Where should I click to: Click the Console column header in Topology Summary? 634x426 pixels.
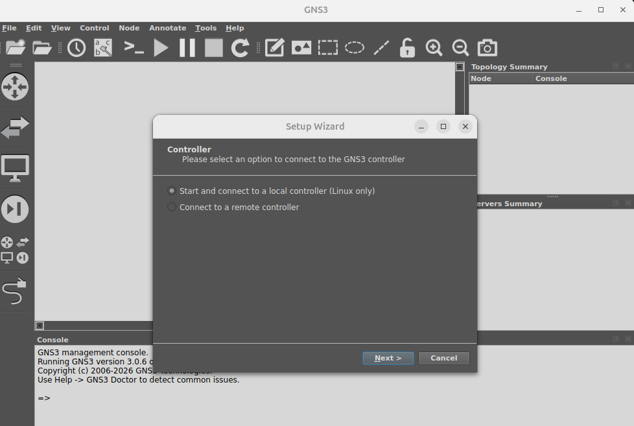550,78
